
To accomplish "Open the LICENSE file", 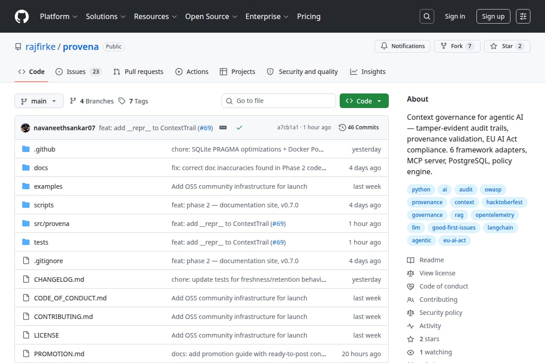I will pyautogui.click(x=46, y=335).
